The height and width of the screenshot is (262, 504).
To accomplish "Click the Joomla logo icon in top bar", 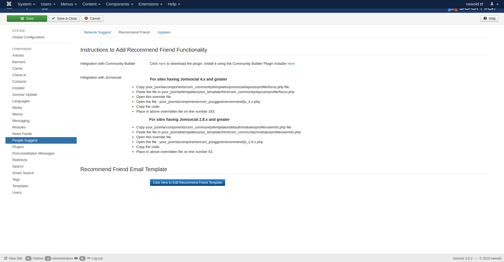I will pyautogui.click(x=9, y=4).
